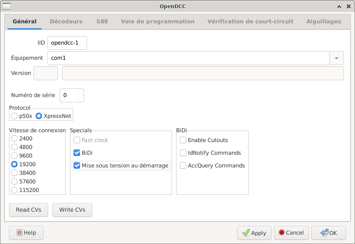This screenshot has height=244, width=355.
Task: Roll up the OpenDCC window using the caret
Action: point(339,6)
